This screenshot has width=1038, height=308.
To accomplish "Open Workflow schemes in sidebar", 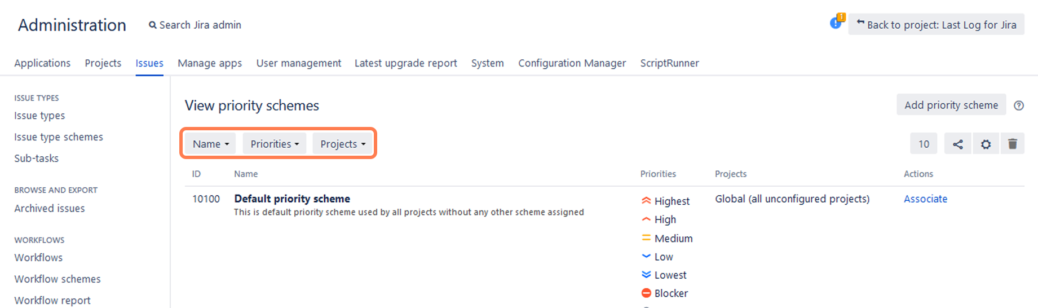I will point(58,279).
